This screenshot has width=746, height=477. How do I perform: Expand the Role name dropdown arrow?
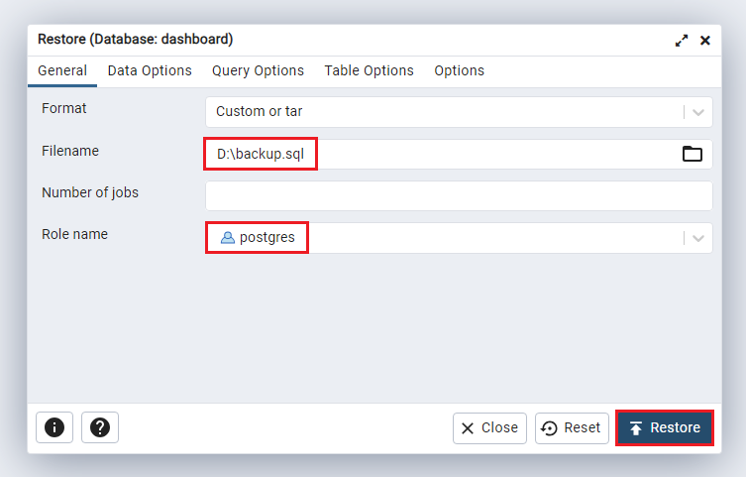coord(698,238)
